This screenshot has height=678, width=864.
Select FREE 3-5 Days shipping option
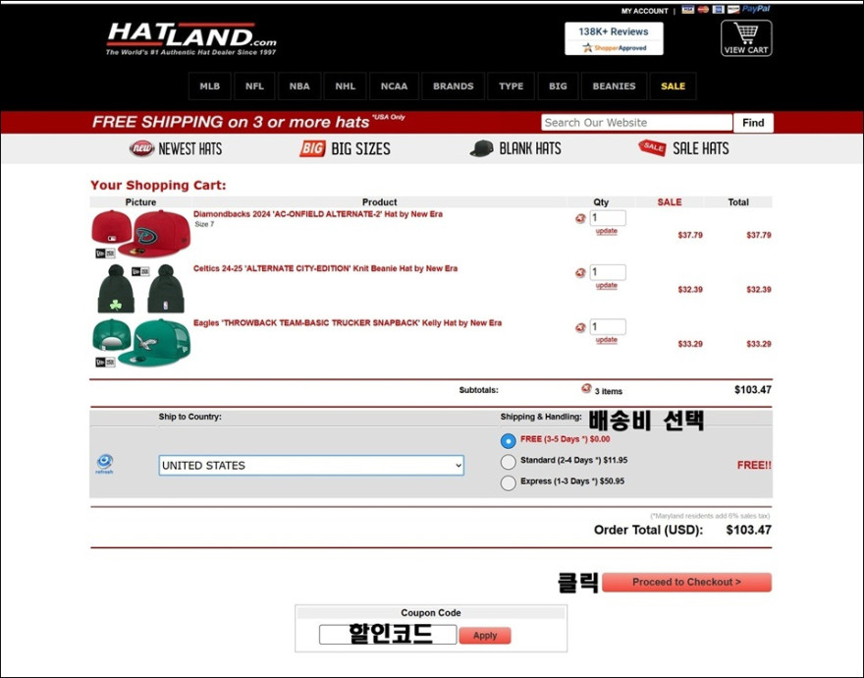(x=508, y=441)
